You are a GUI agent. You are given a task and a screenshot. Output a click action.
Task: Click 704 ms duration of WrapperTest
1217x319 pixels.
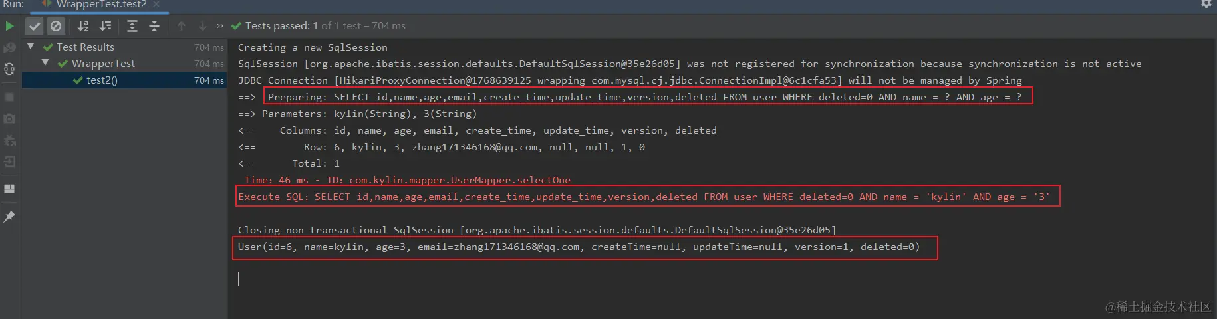point(209,64)
